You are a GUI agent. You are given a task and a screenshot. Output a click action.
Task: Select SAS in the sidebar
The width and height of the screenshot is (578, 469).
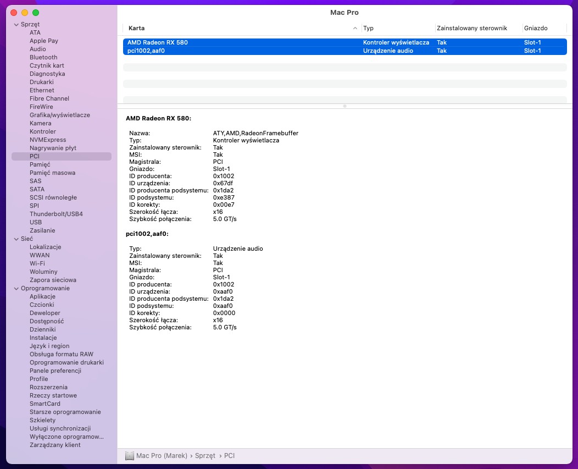pos(35,181)
